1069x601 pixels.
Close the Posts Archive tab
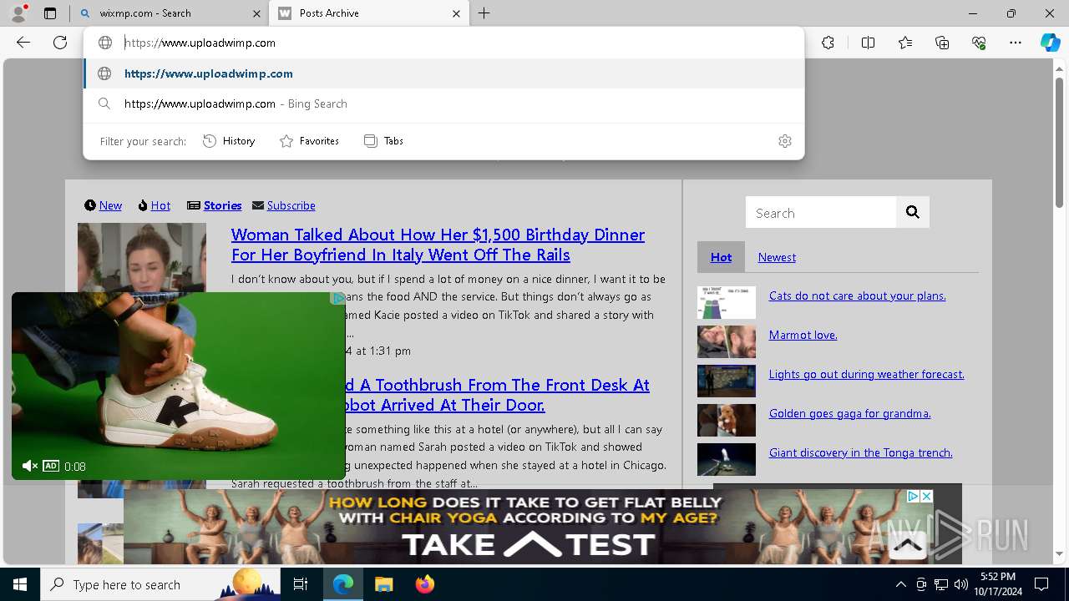coord(456,13)
